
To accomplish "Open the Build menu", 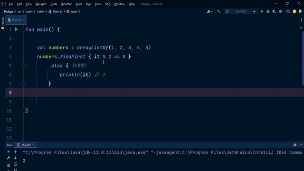I will tap(79, 4).
